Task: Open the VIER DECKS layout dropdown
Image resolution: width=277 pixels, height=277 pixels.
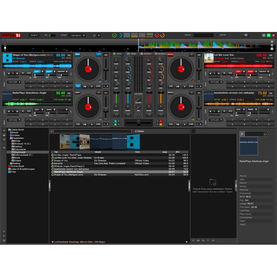Action: pos(77,35)
